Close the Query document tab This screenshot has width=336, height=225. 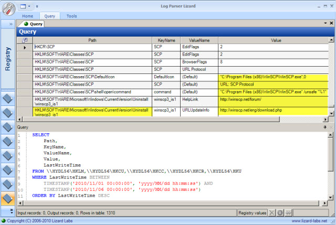[x=331, y=23]
